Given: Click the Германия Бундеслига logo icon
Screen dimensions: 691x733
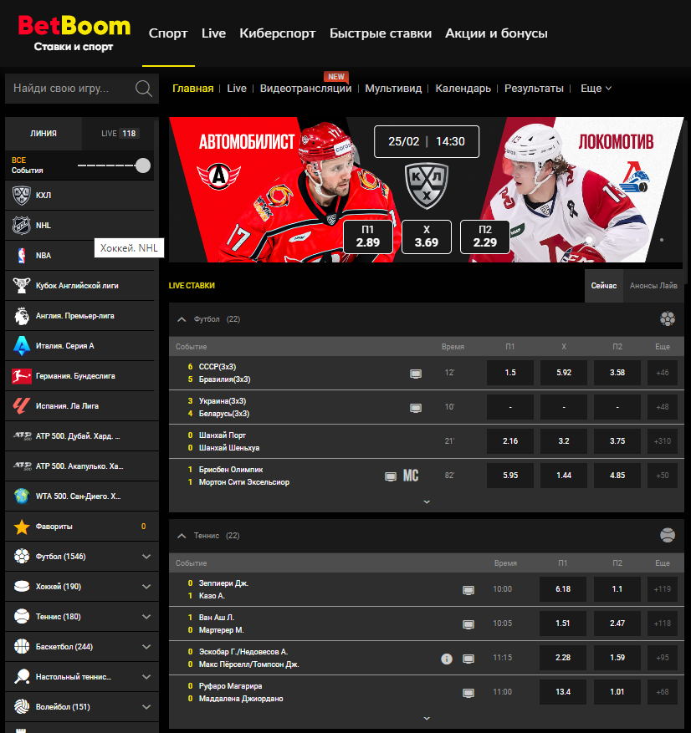Looking at the screenshot, I should (x=21, y=376).
